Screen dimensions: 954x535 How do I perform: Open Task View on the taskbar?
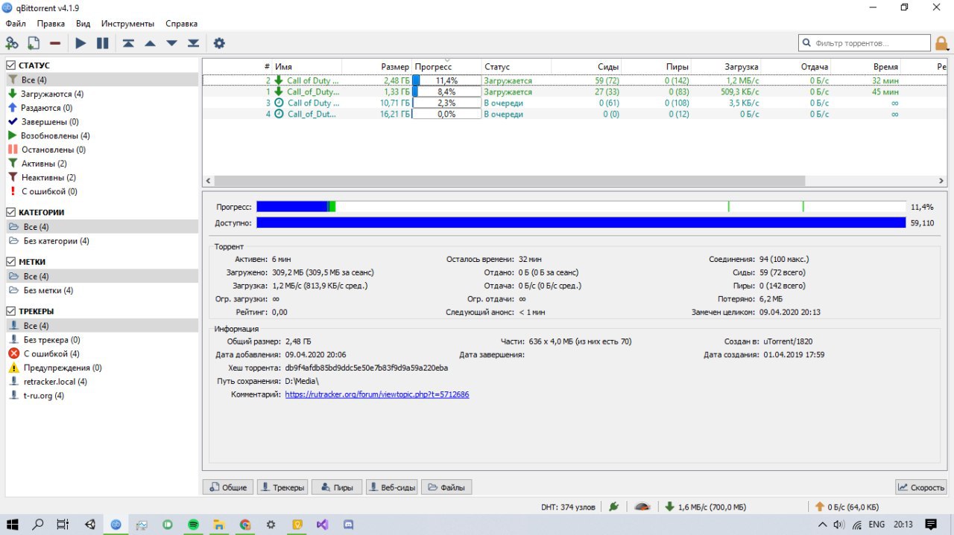pos(63,525)
